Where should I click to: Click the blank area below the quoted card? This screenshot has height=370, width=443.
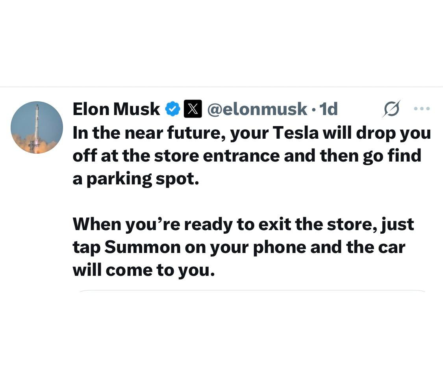(x=221, y=335)
